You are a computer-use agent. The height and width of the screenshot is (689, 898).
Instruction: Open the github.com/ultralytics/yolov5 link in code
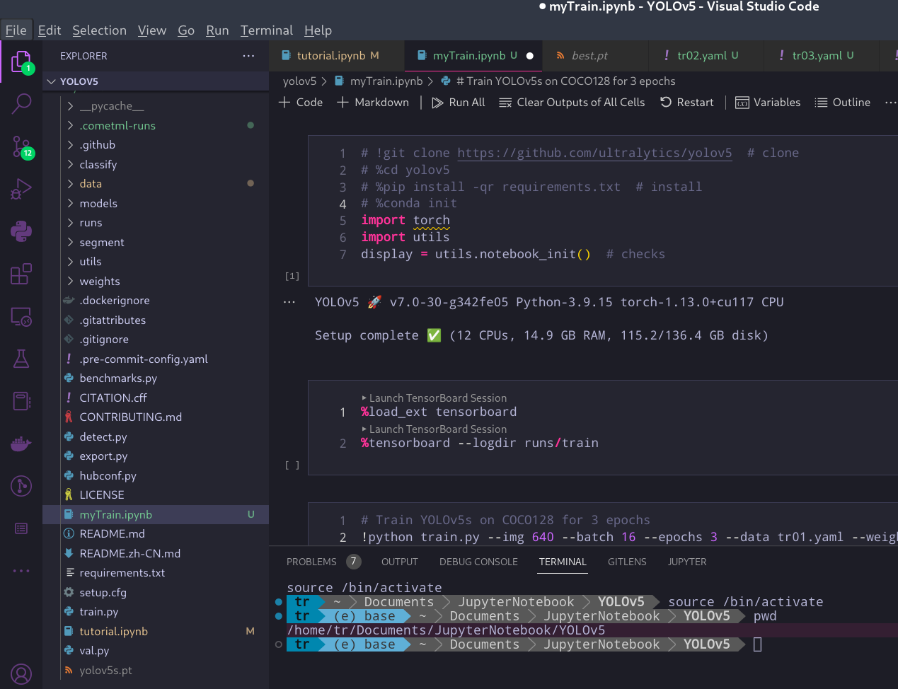coord(594,153)
